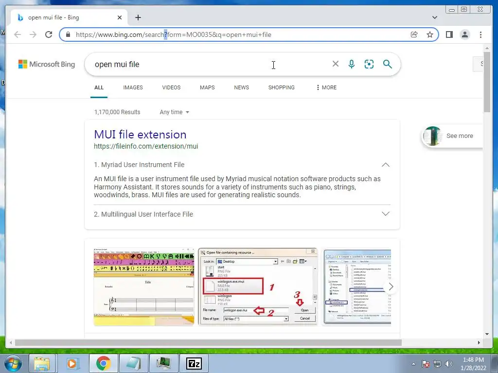Switch to the VIDEOS tab
Image resolution: width=498 pixels, height=373 pixels.
(171, 87)
